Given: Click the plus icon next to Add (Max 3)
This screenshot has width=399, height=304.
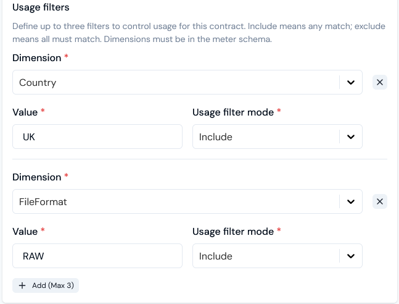Looking at the screenshot, I should point(22,285).
